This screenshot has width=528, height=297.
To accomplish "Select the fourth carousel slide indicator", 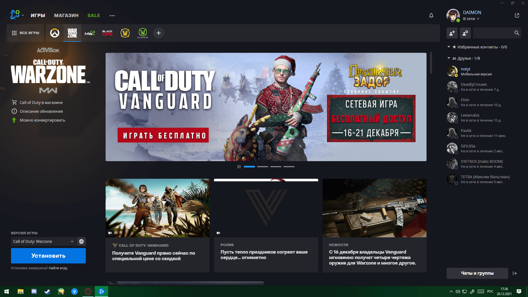I will pyautogui.click(x=289, y=167).
